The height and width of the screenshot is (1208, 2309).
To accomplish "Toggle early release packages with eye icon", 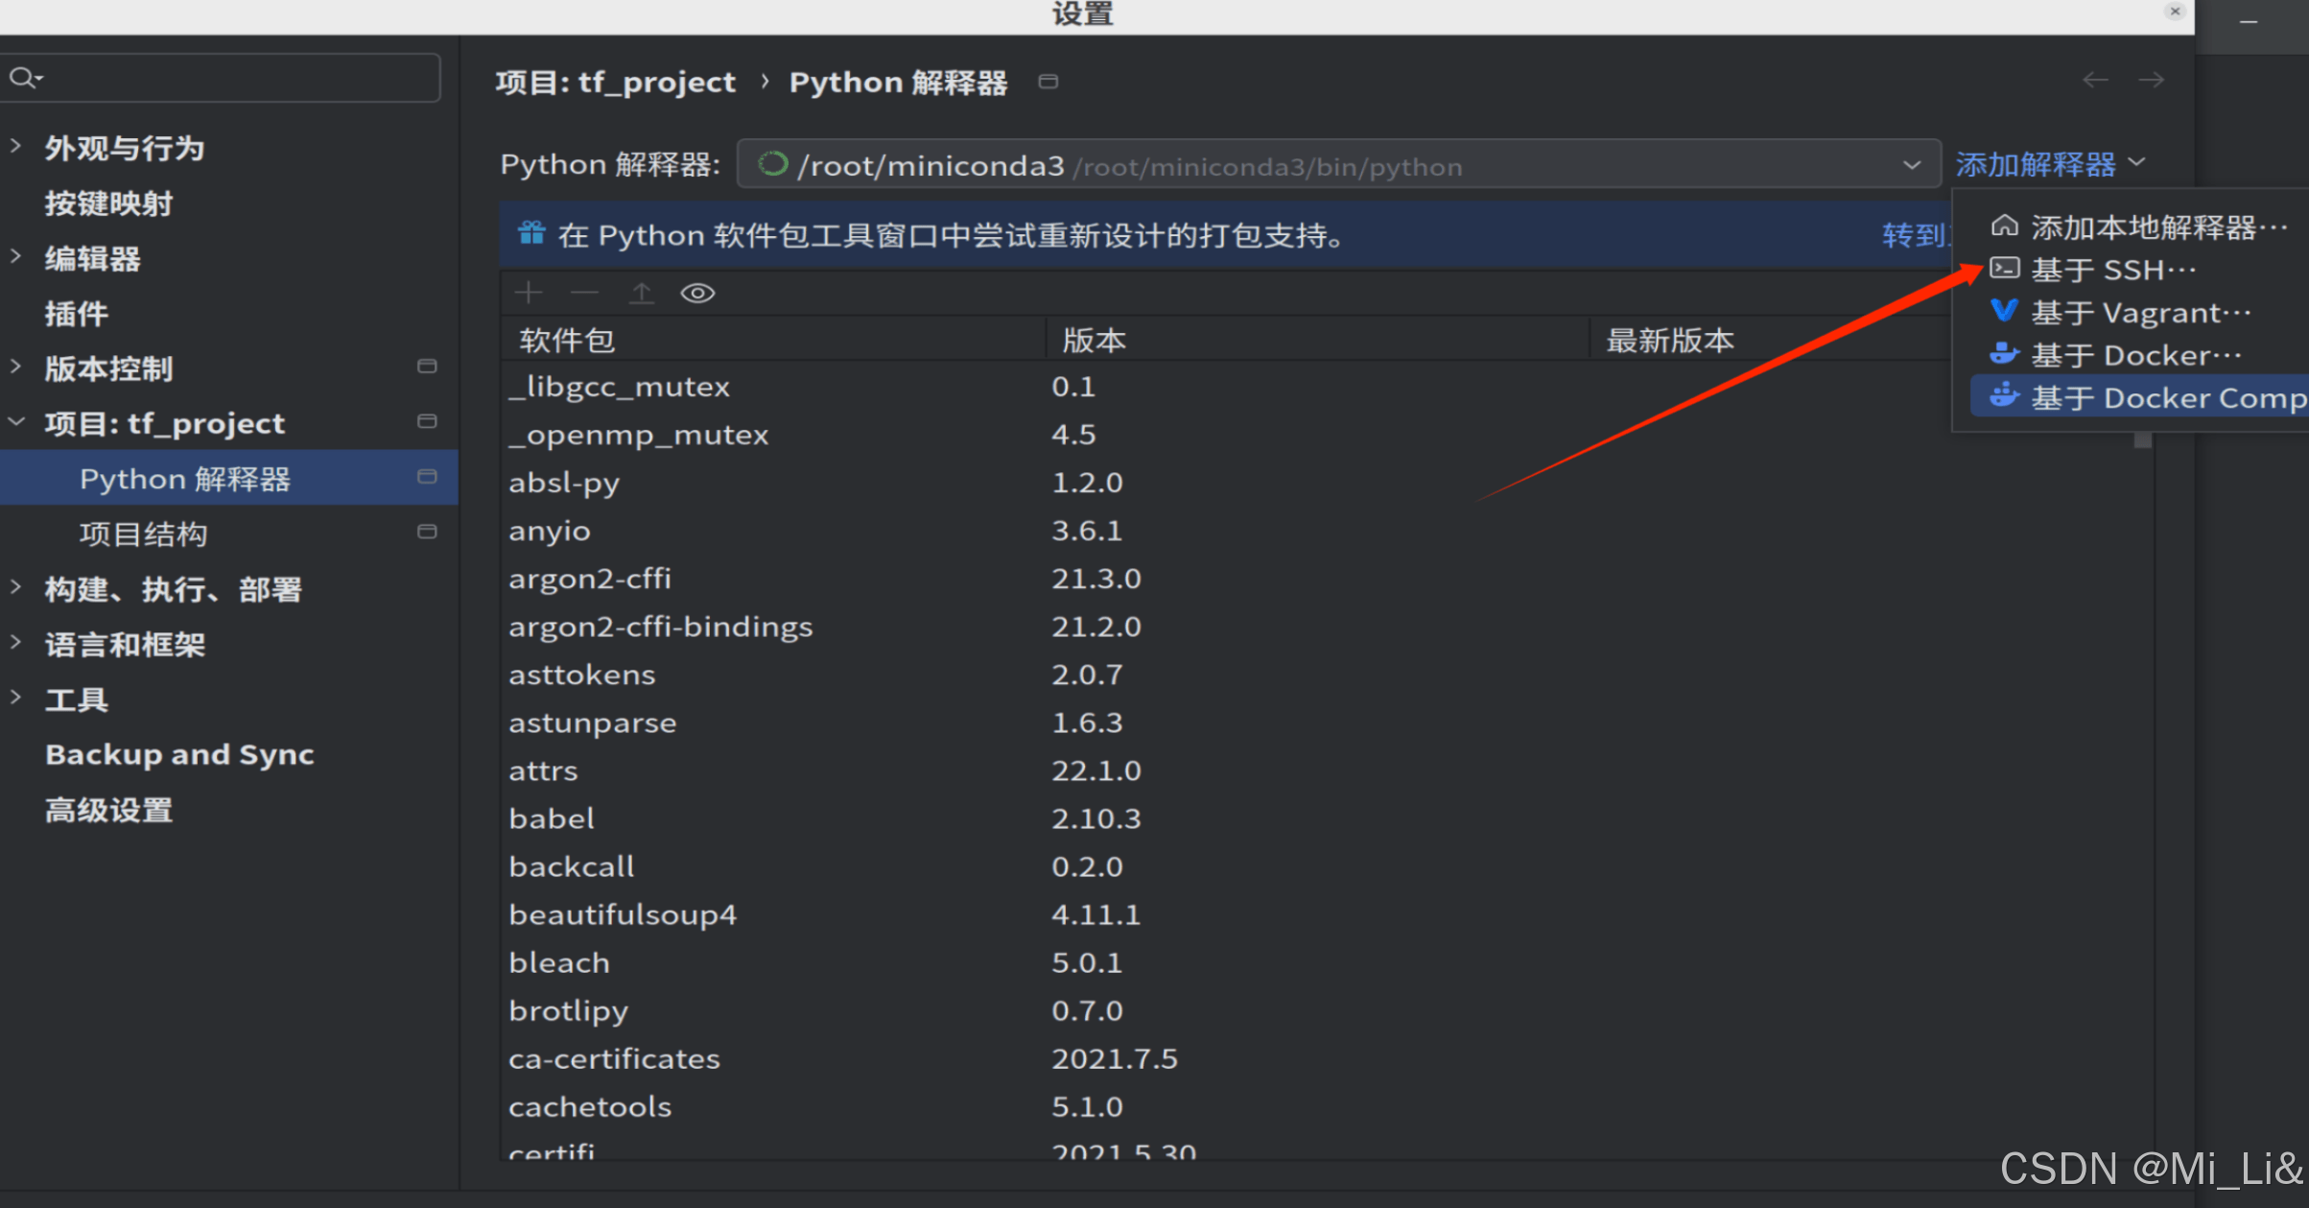I will coord(697,293).
